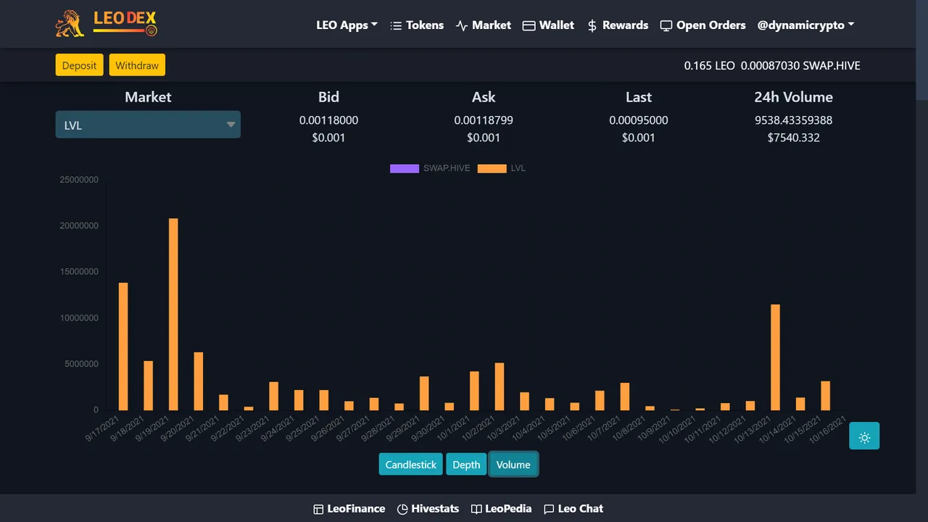The height and width of the screenshot is (522, 928).
Task: Select the Volume chart view
Action: coord(513,465)
